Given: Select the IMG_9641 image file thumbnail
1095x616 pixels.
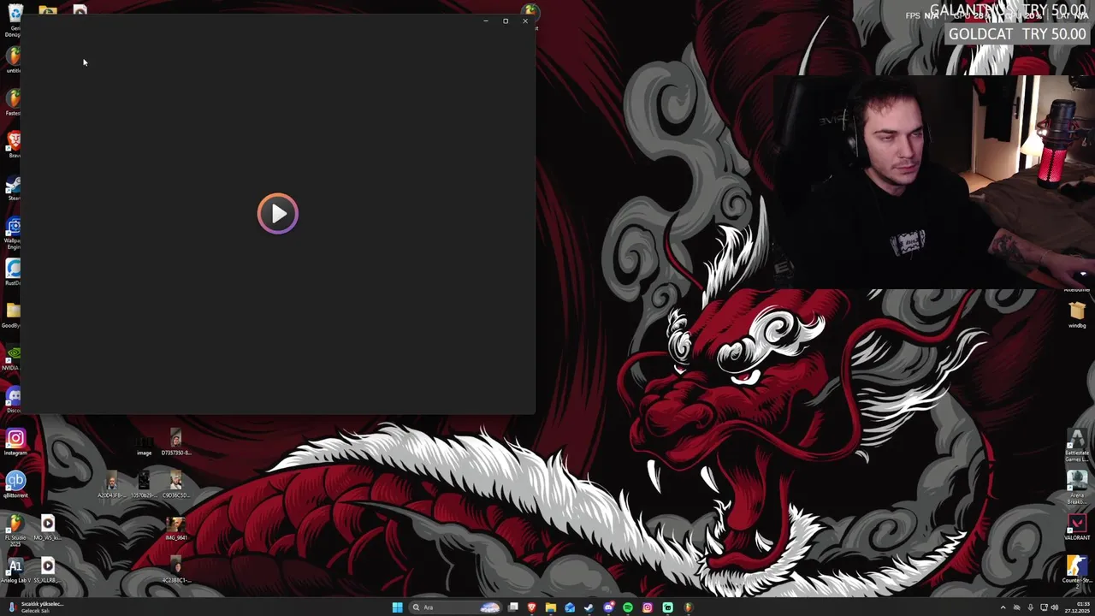Looking at the screenshot, I should (176, 528).
